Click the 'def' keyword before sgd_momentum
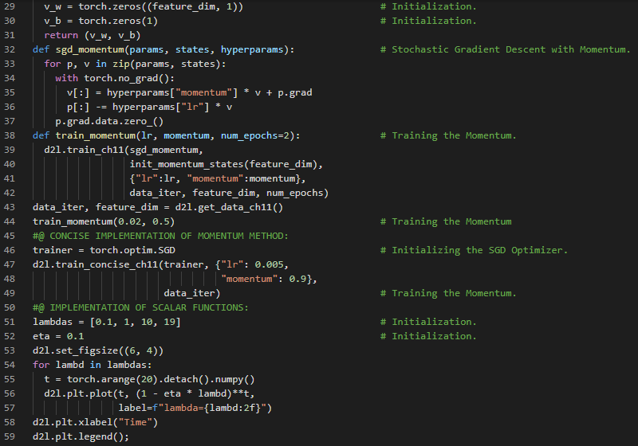Viewport: 638px width, 446px height. [x=41, y=49]
